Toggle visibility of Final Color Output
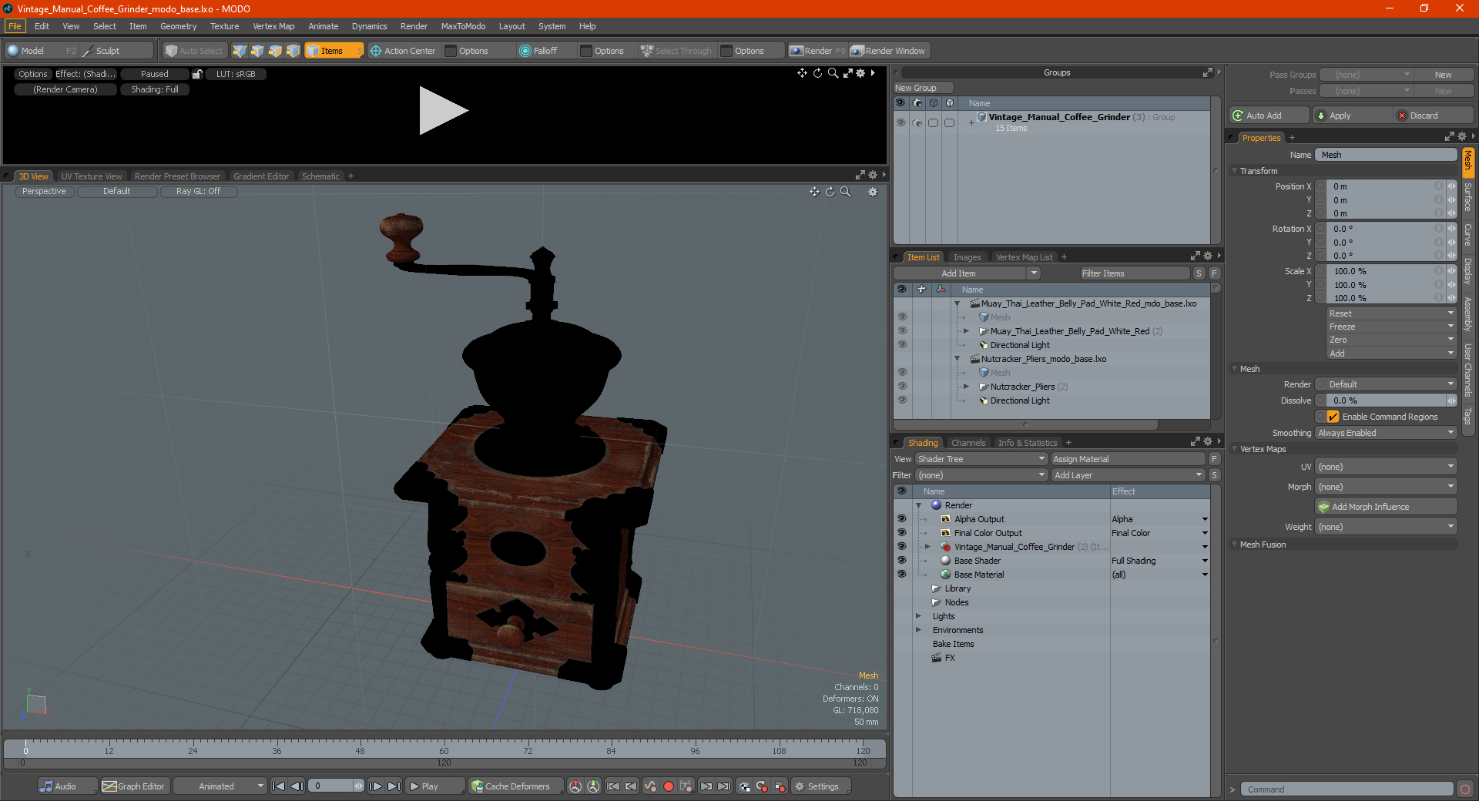 (901, 533)
